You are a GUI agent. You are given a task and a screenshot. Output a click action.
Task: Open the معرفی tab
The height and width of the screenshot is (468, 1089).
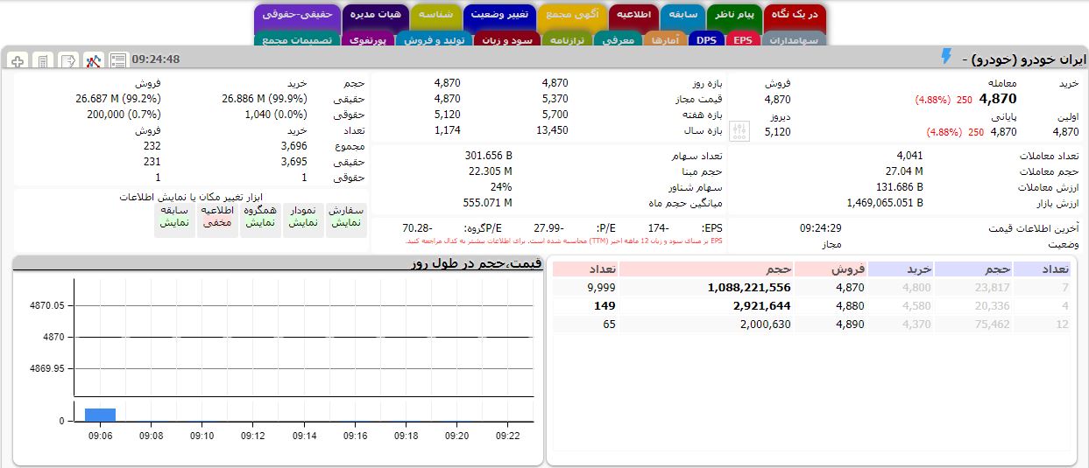pos(619,39)
